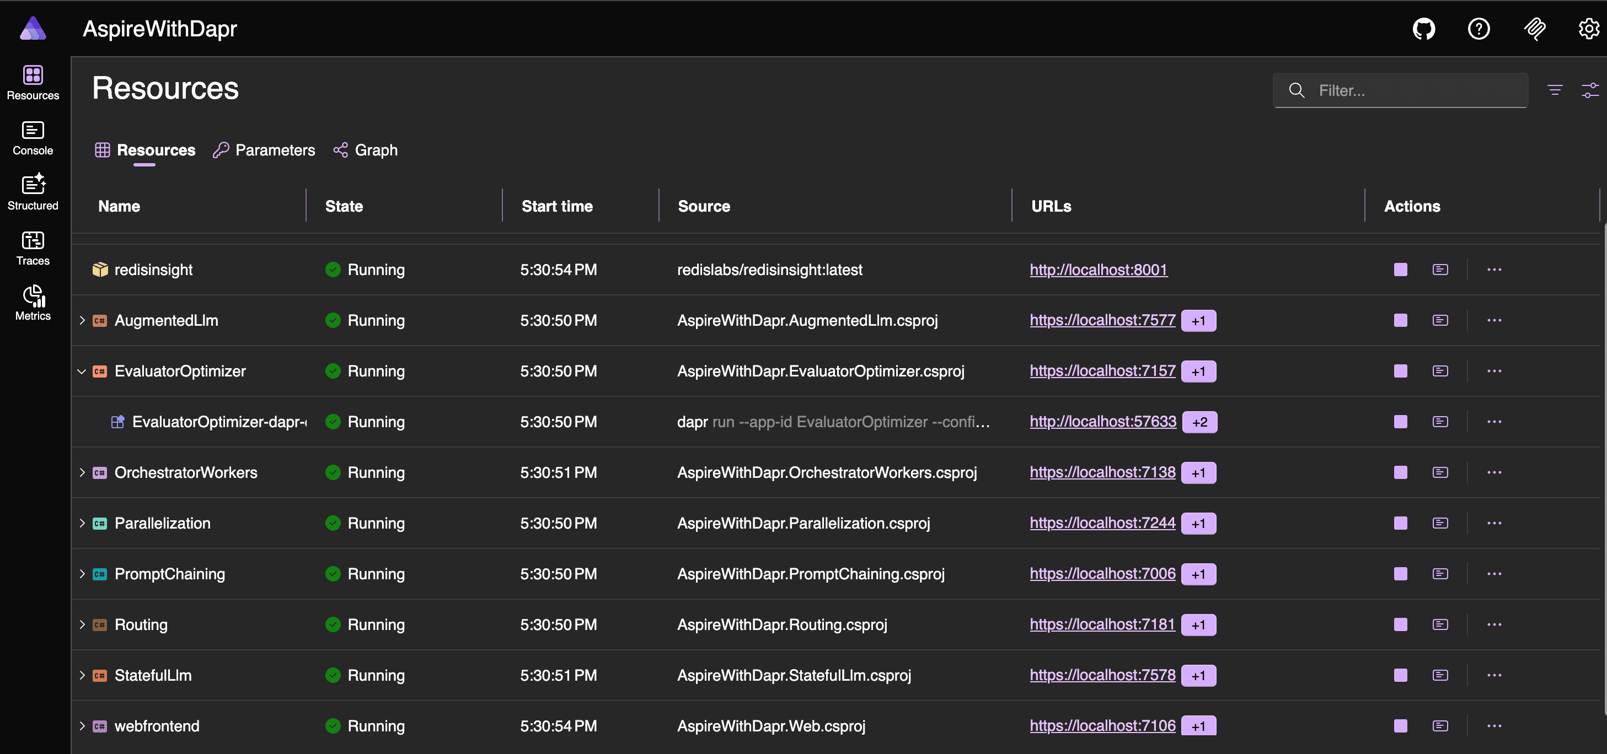Open the help icon in header

coord(1479,29)
